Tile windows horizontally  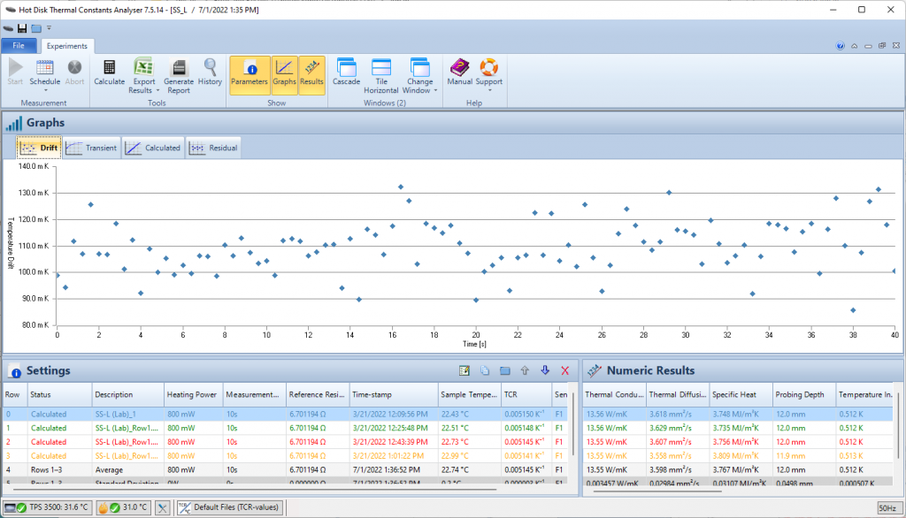[x=381, y=76]
